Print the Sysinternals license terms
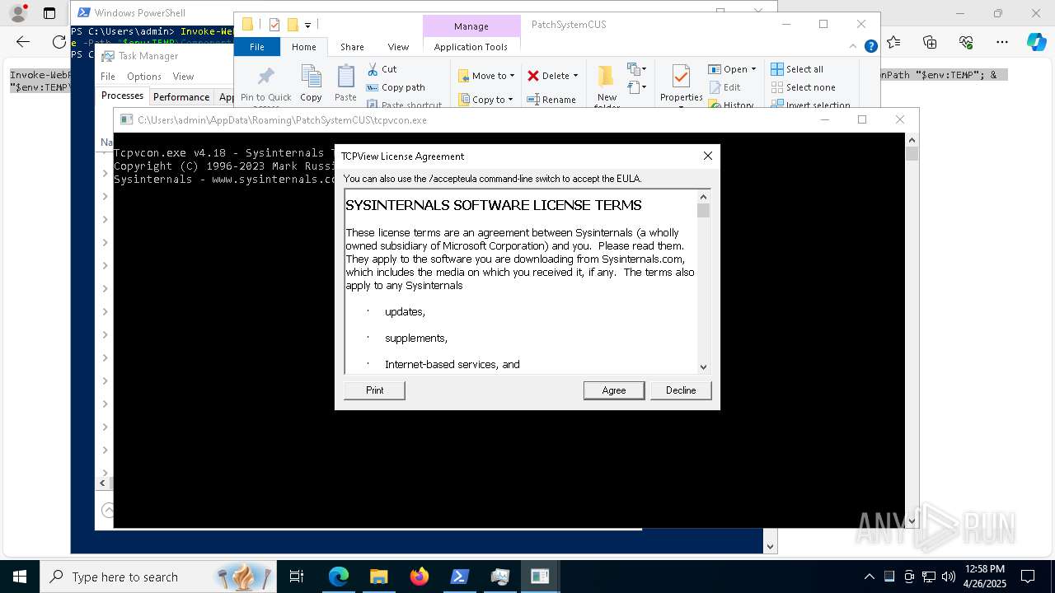Viewport: 1055px width, 593px height. pyautogui.click(x=374, y=390)
